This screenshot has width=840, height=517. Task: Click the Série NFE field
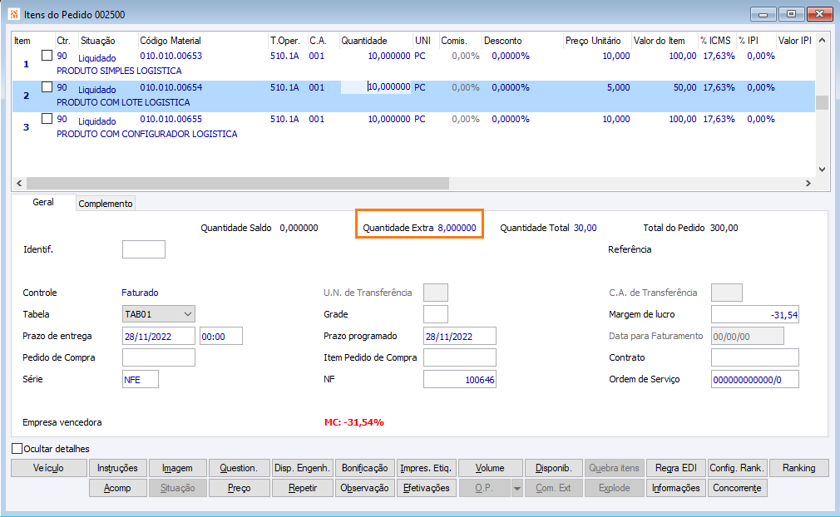tap(141, 380)
